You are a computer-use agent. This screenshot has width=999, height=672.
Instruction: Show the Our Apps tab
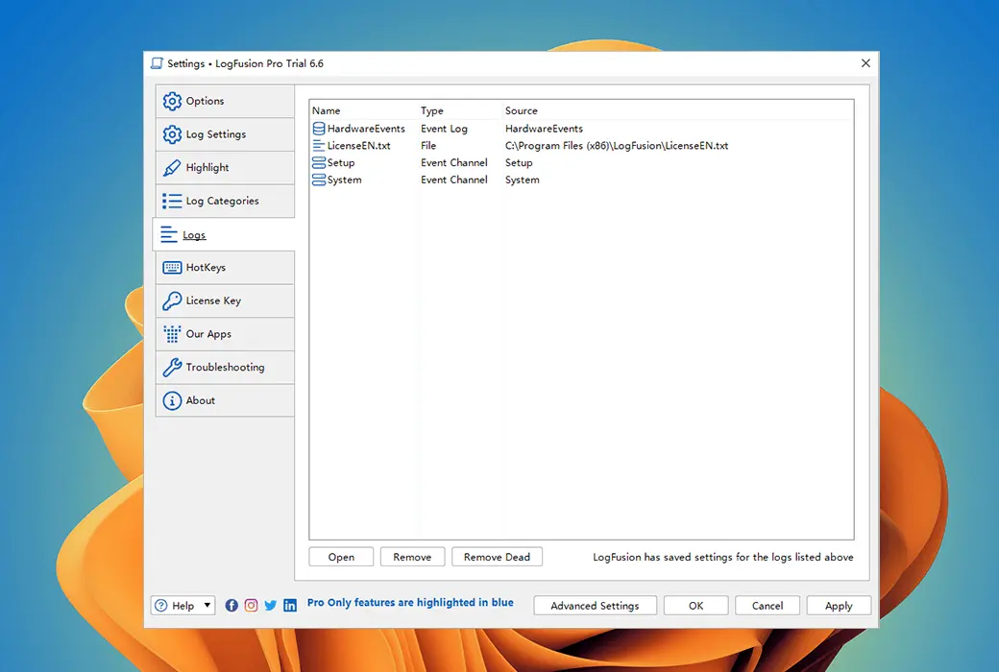[225, 334]
